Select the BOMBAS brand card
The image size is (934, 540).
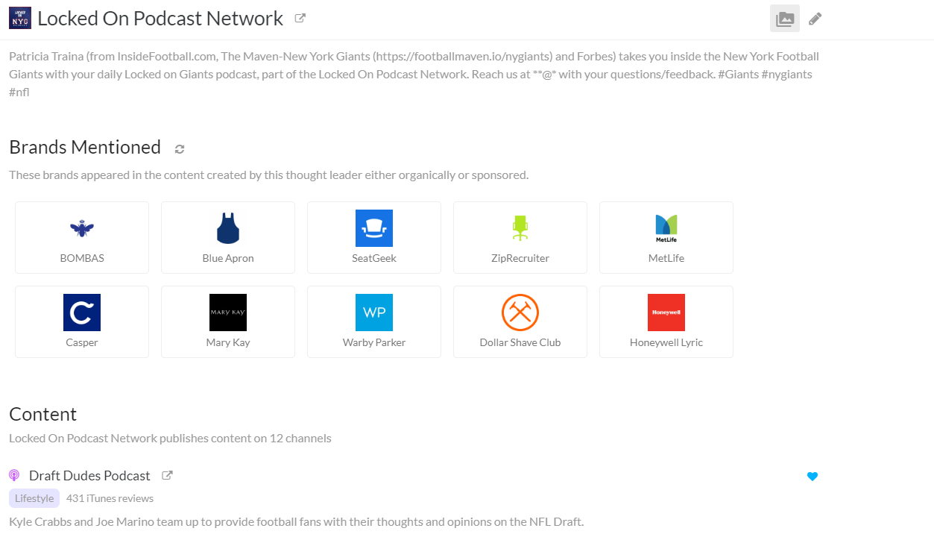[82, 237]
